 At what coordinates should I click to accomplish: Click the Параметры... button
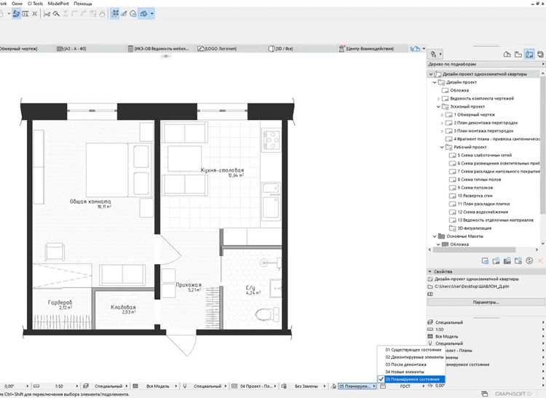coord(486,303)
